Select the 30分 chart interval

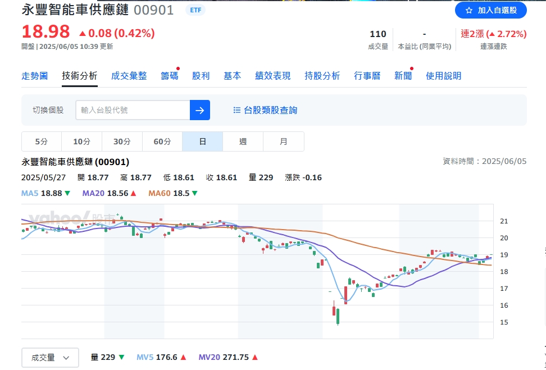coord(122,141)
